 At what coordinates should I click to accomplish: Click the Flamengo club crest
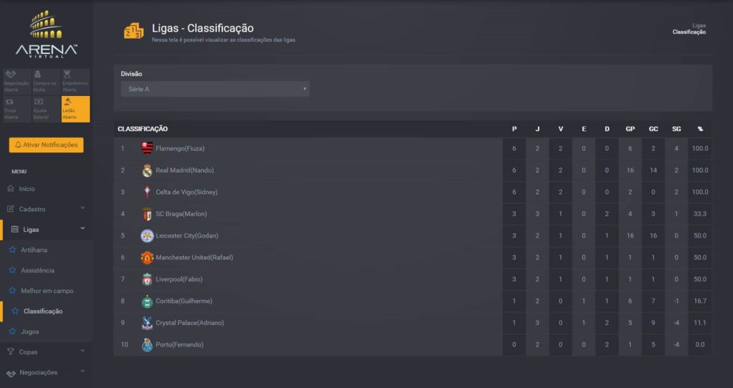147,149
